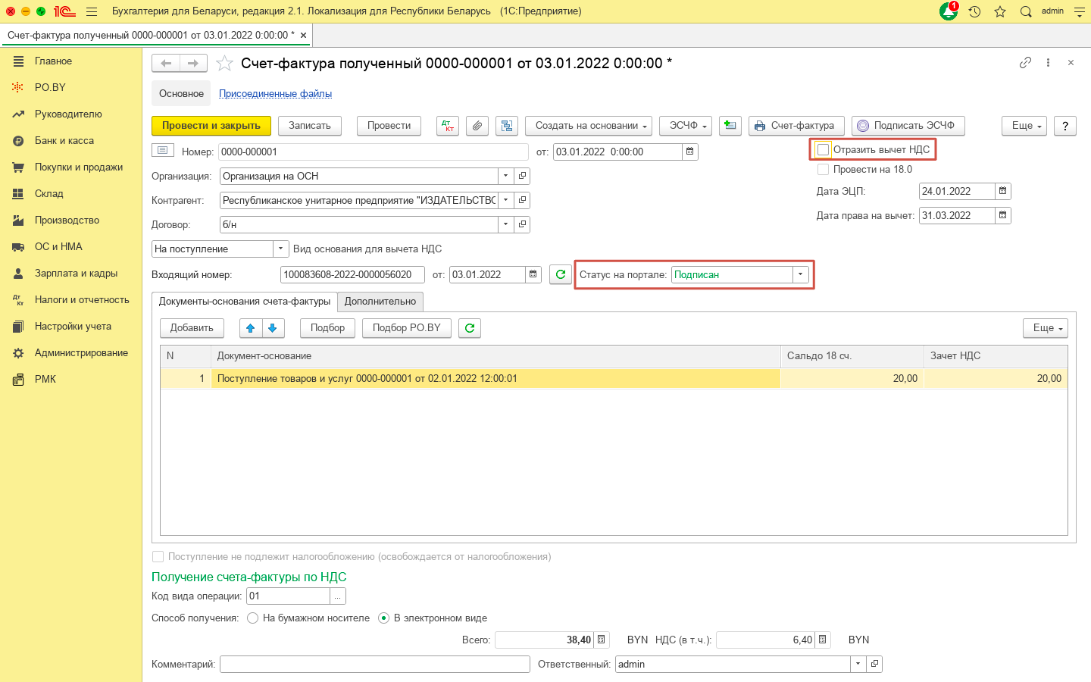1091x682 pixels.
Task: Click Добавить button above table
Action: [192, 328]
